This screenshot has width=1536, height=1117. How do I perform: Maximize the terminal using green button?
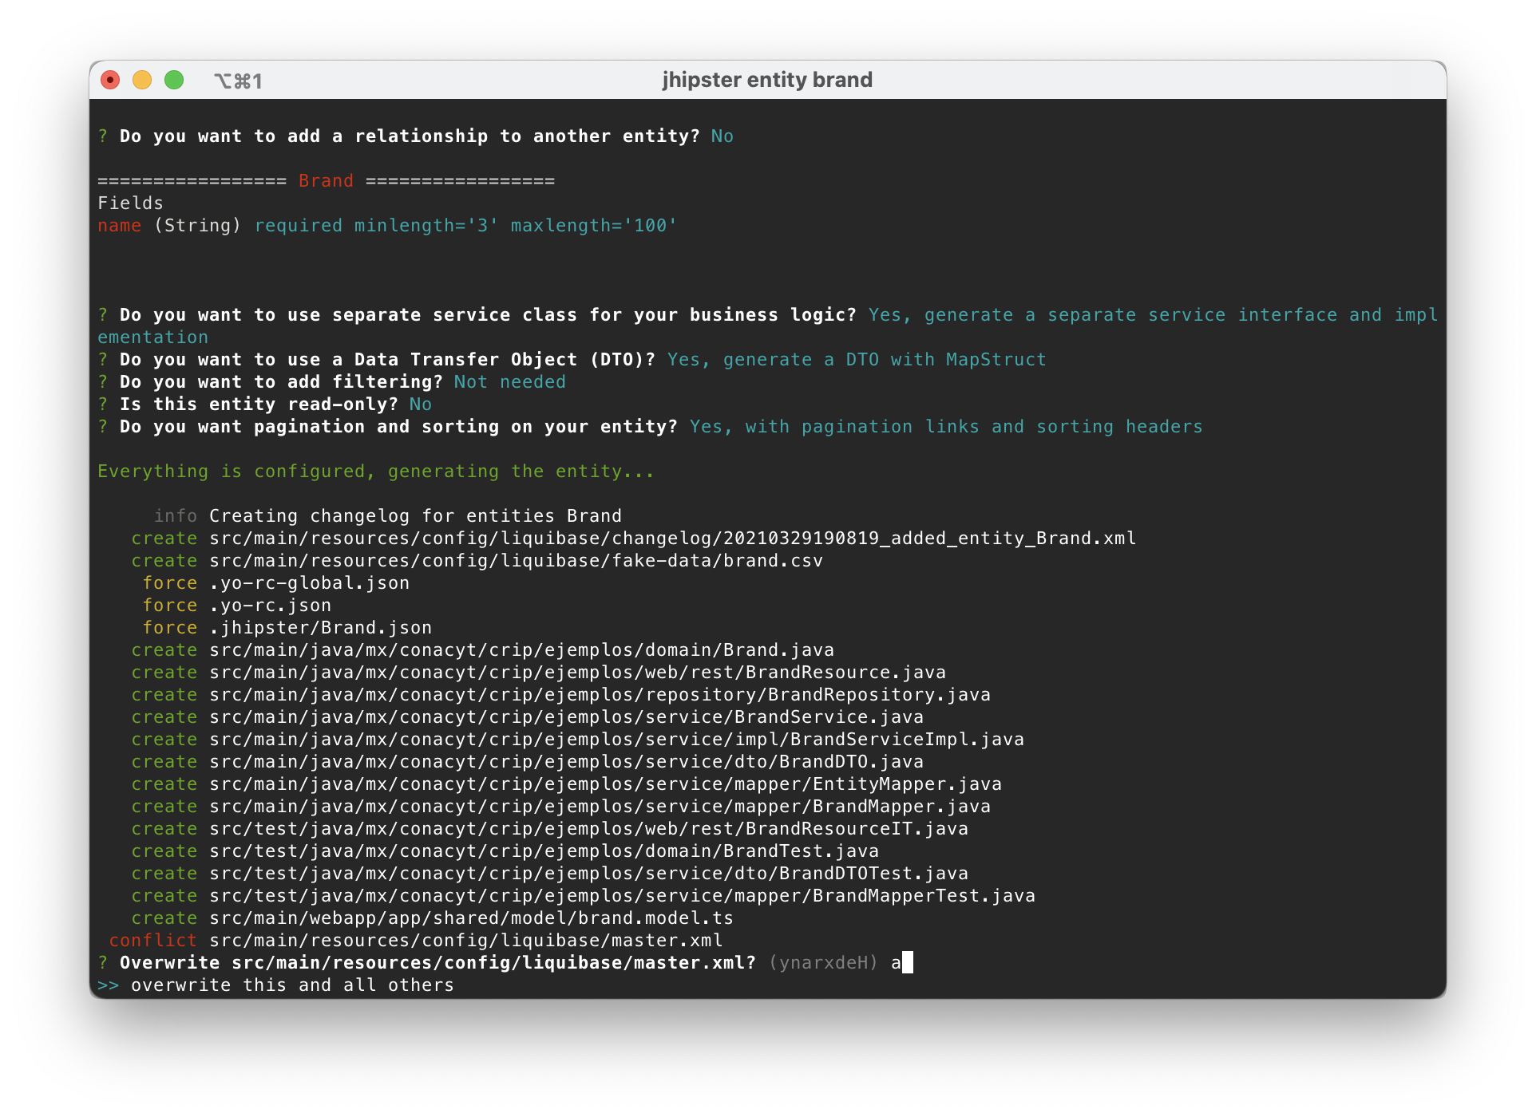click(x=174, y=80)
